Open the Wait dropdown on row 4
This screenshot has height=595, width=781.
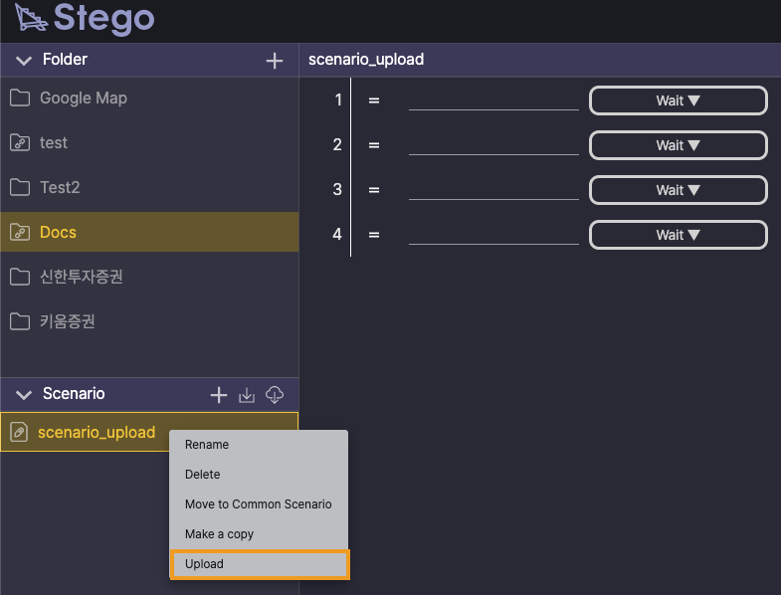(678, 235)
